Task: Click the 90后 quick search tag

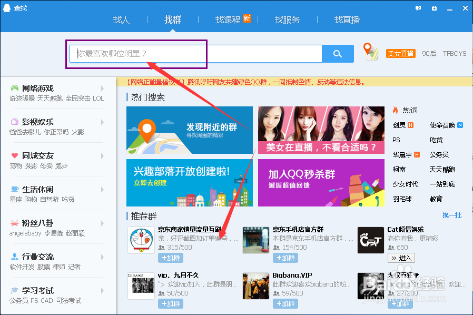Action: click(x=429, y=53)
